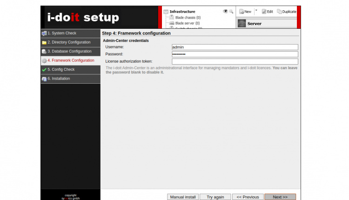349x200 pixels.
Task: Focus the License authorization token field
Action: (235, 61)
